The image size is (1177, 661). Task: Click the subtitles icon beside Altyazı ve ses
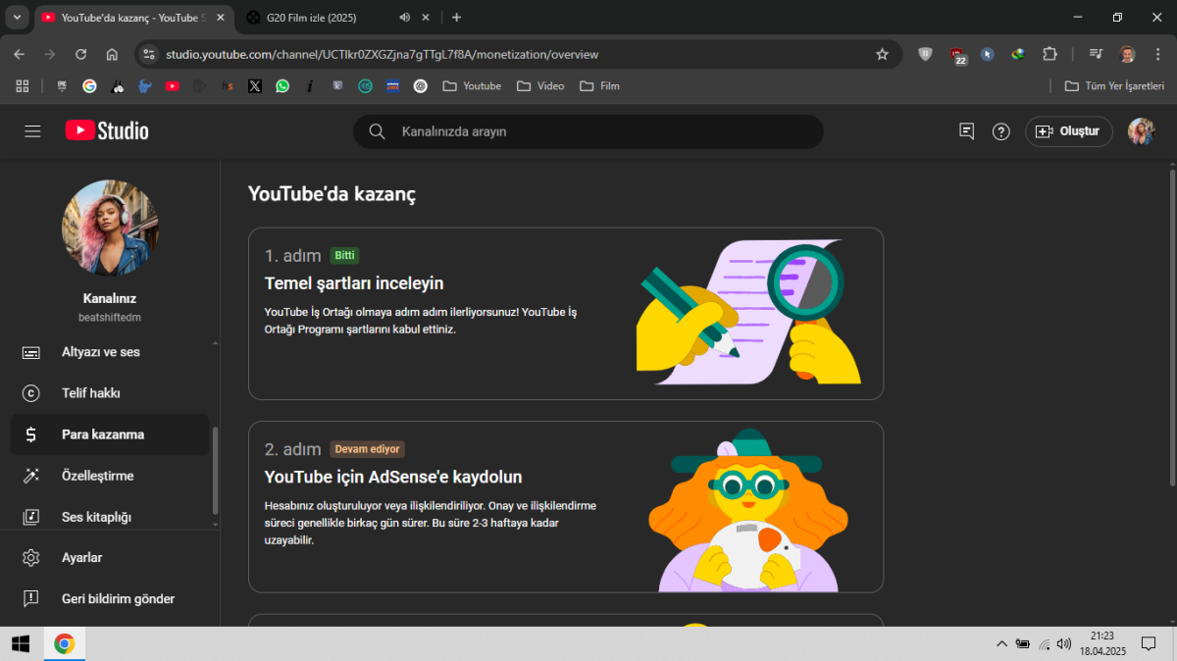(31, 352)
